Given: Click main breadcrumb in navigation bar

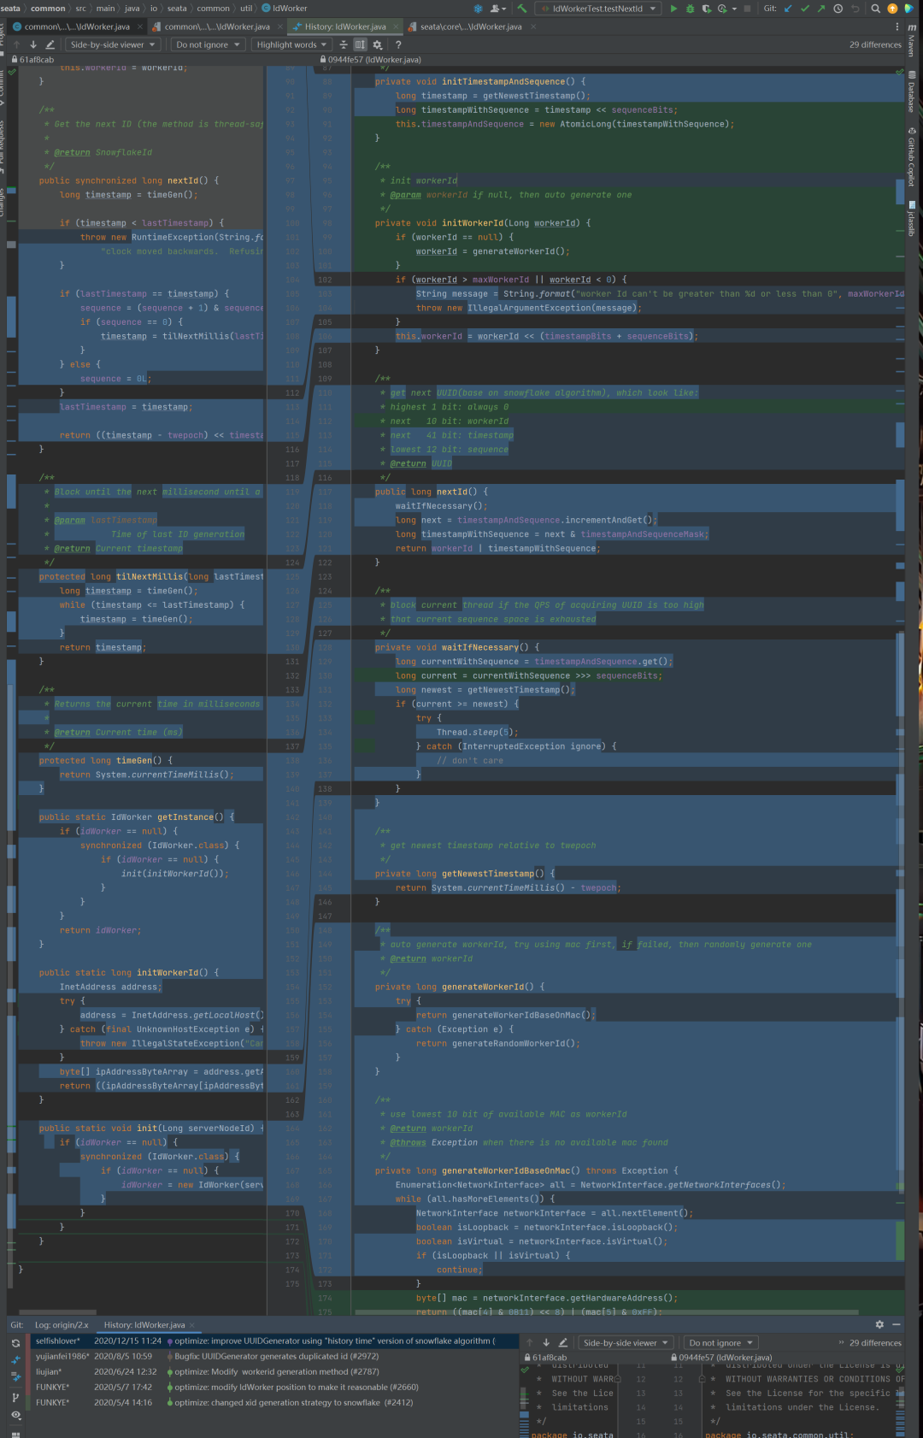Looking at the screenshot, I should (105, 9).
